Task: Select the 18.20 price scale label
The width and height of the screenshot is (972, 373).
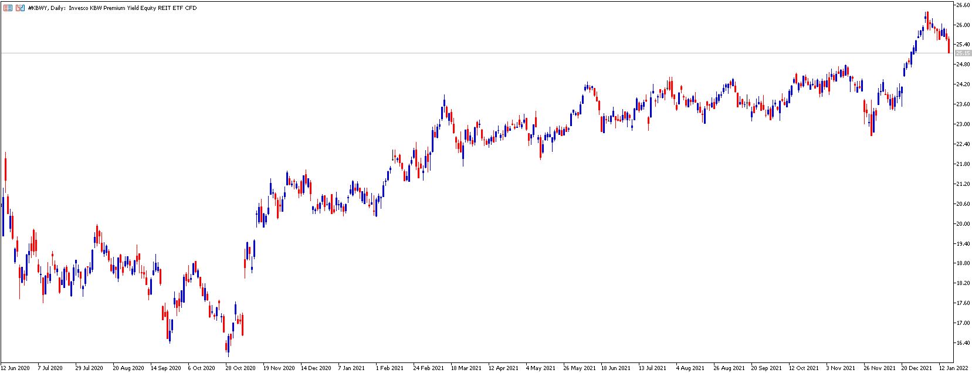Action: pos(962,283)
